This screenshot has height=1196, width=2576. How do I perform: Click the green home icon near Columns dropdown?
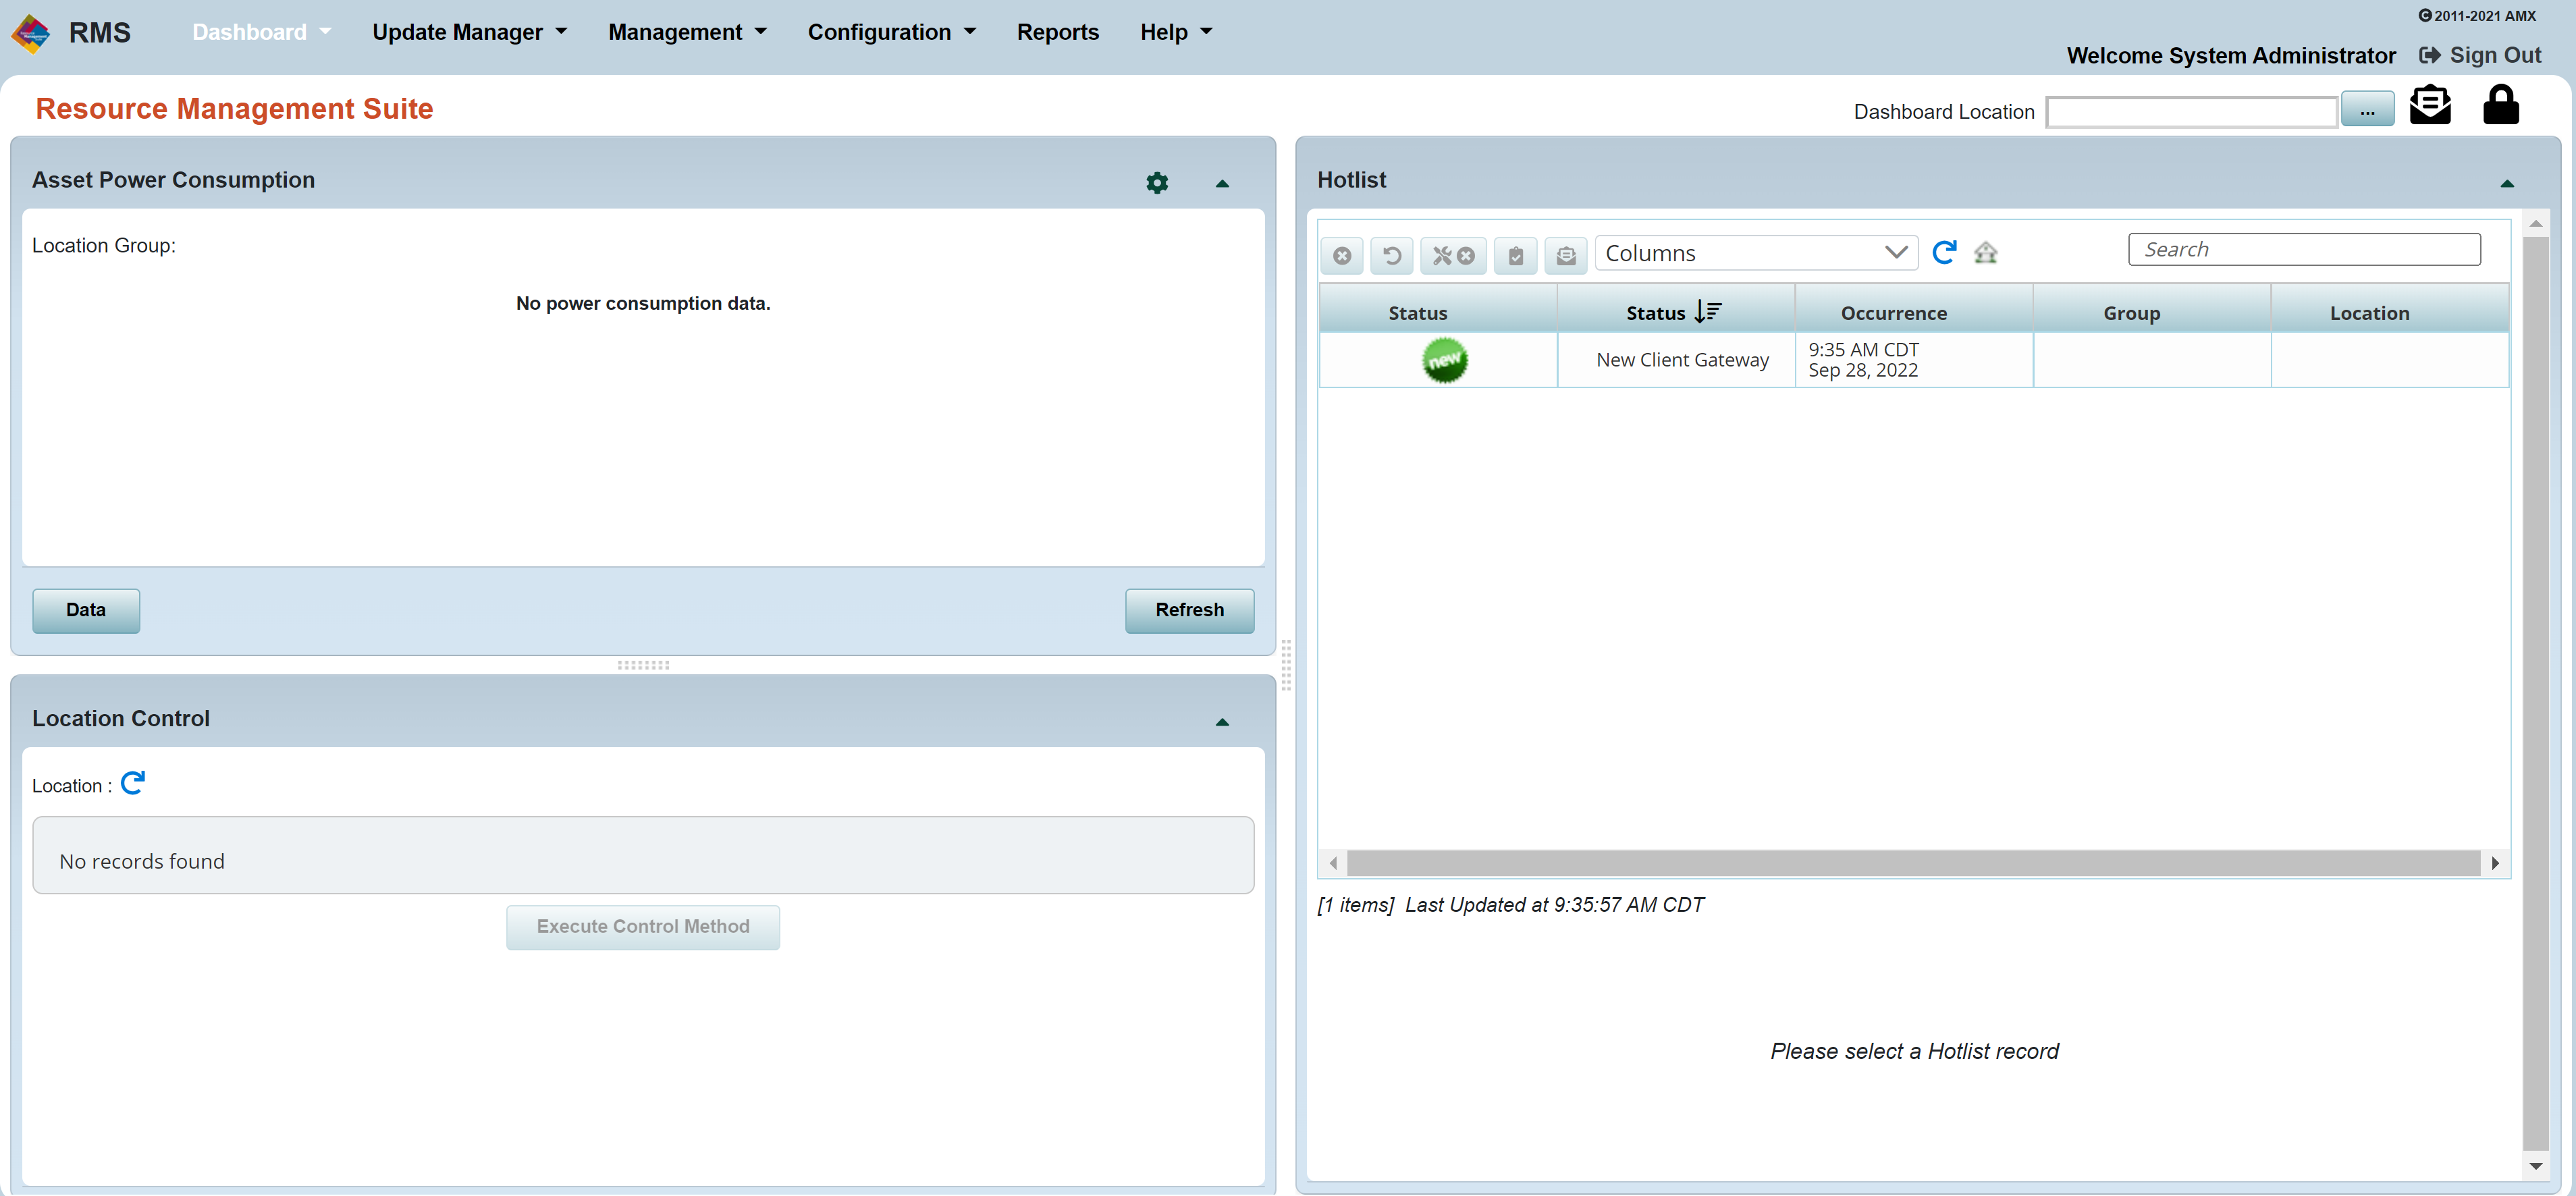pyautogui.click(x=1986, y=253)
